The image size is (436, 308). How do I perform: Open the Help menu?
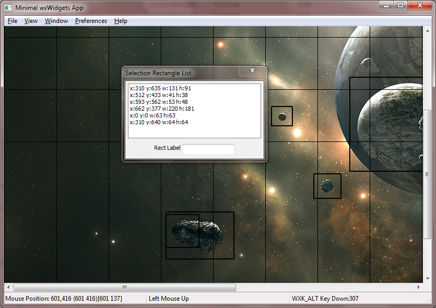(x=121, y=21)
